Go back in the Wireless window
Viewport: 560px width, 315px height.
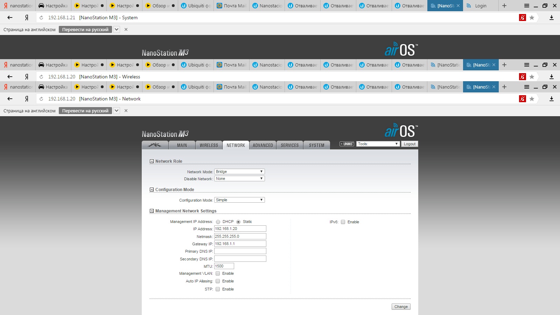point(10,77)
